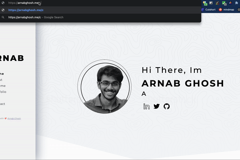Click into the address bar URL text
This screenshot has height=160, width=240.
coord(24,3)
